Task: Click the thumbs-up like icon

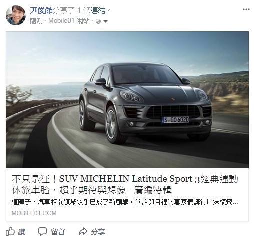Action: tap(10, 231)
